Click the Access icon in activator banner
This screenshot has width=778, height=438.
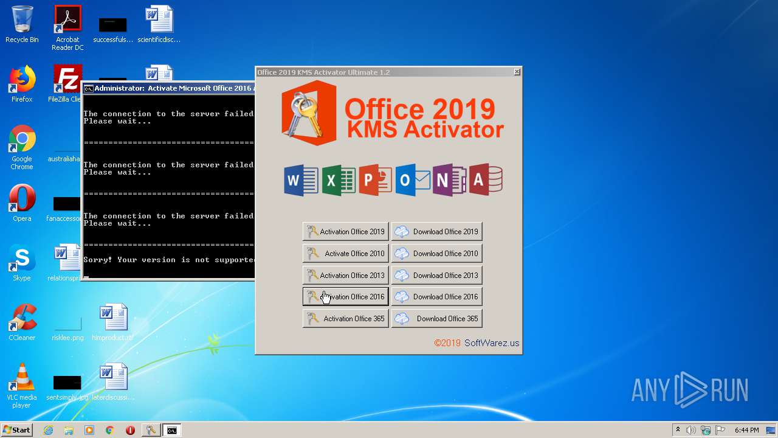pyautogui.click(x=486, y=180)
